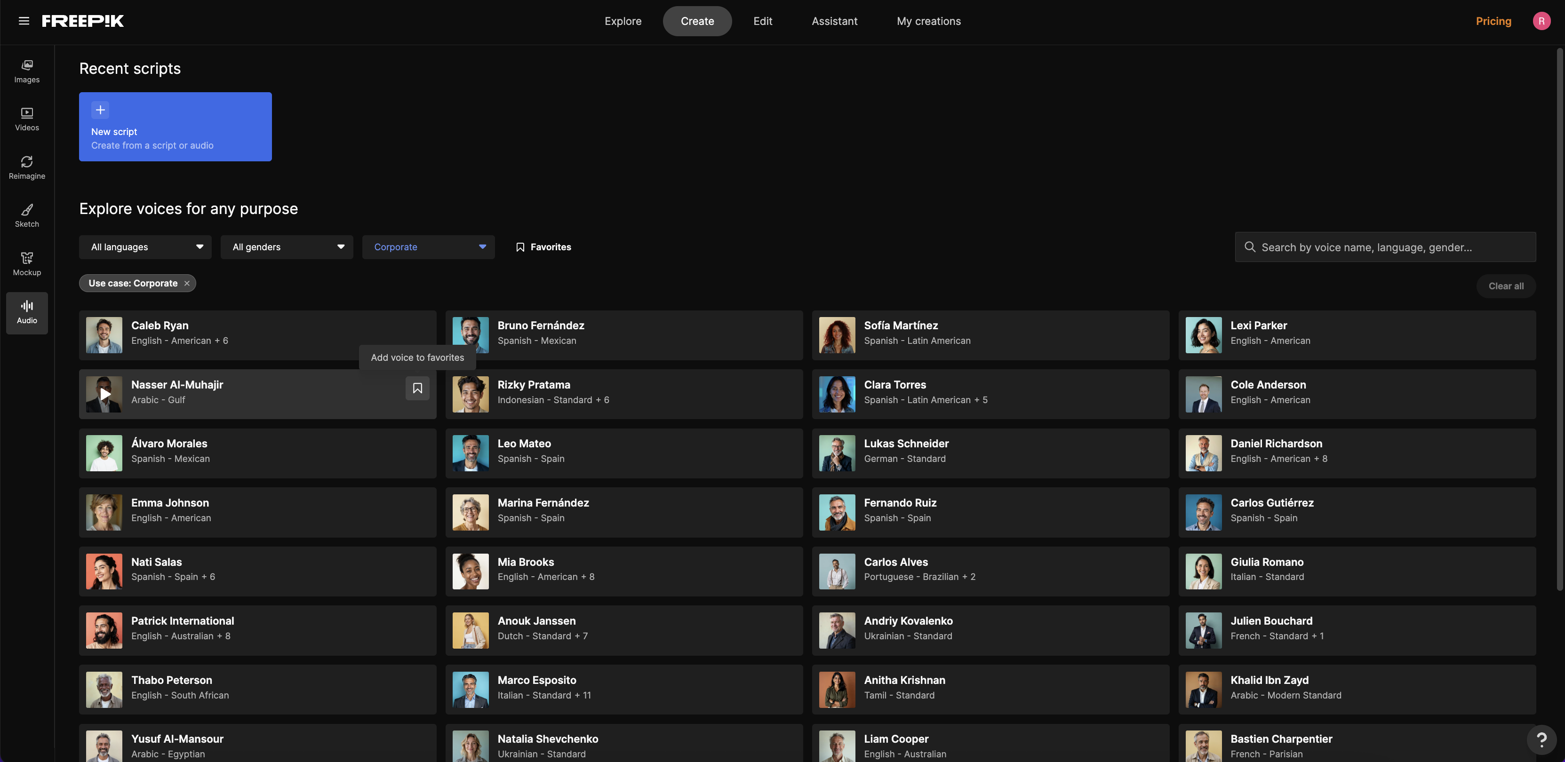Remove the Use case: Corporate filter chip
The height and width of the screenshot is (762, 1565).
point(187,284)
